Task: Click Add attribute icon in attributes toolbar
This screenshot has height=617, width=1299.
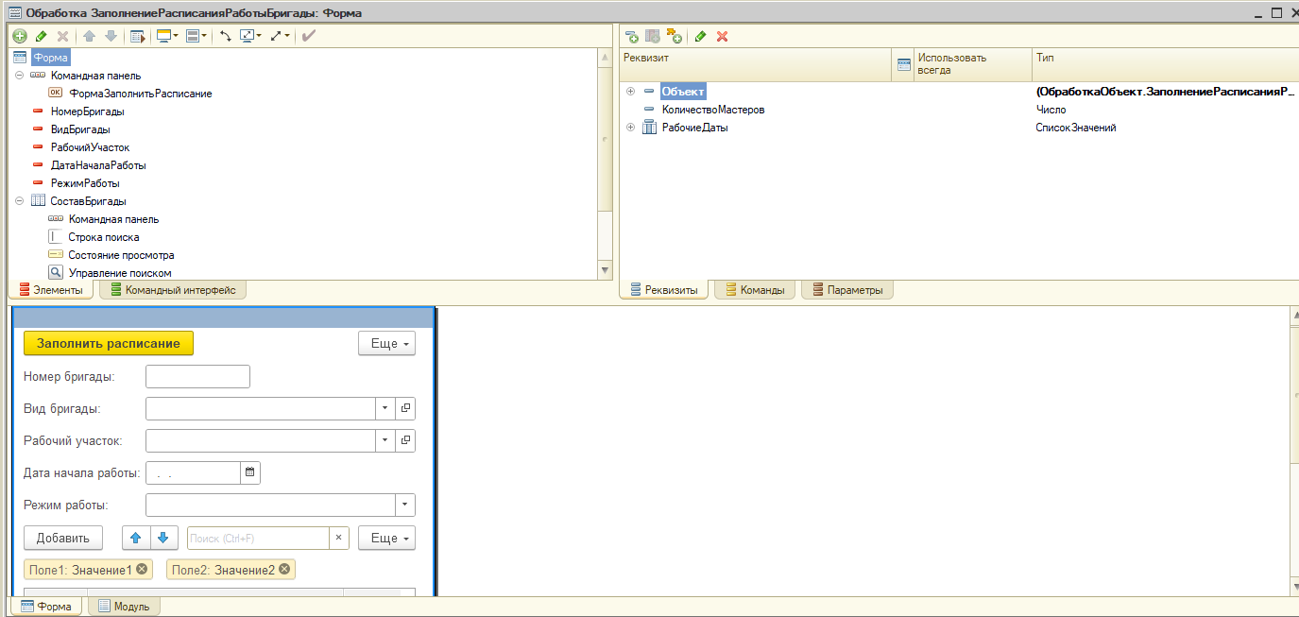Action: 631,36
